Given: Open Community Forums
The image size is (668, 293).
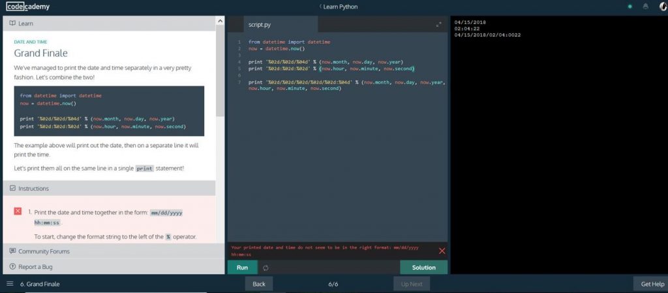Looking at the screenshot, I should 44,251.
